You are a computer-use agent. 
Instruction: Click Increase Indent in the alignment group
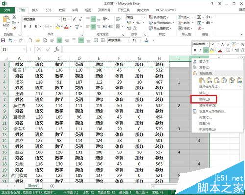point(111,26)
